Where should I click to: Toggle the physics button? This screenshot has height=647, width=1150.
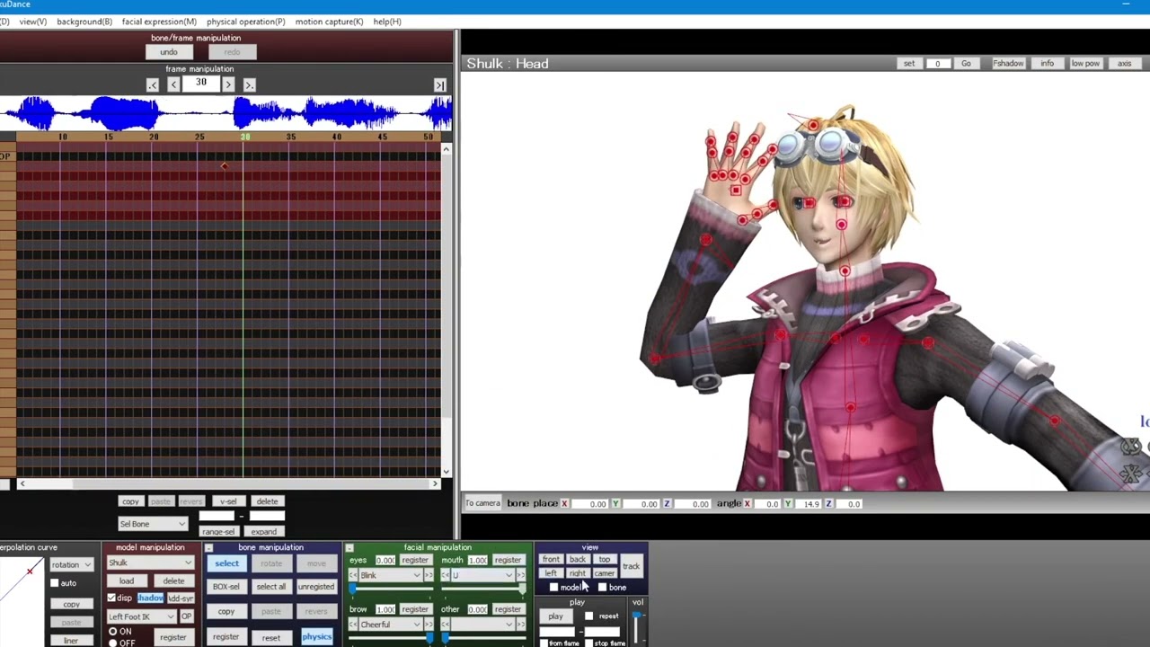pos(316,637)
